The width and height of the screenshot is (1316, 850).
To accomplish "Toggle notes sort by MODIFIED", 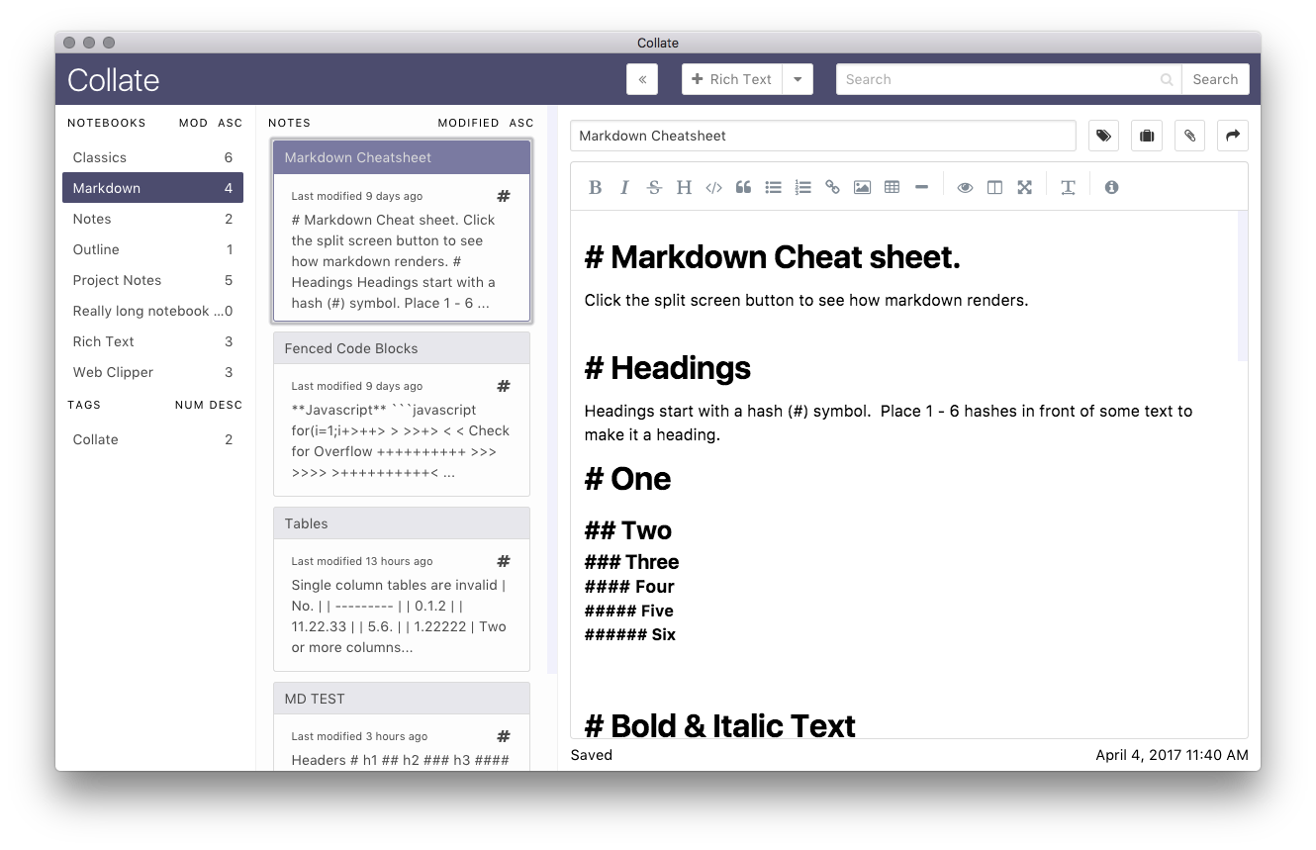I will tap(468, 123).
